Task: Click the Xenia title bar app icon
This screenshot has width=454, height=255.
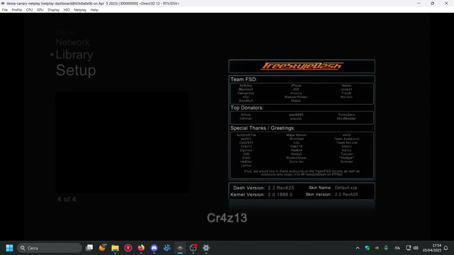Action: (x=3, y=4)
